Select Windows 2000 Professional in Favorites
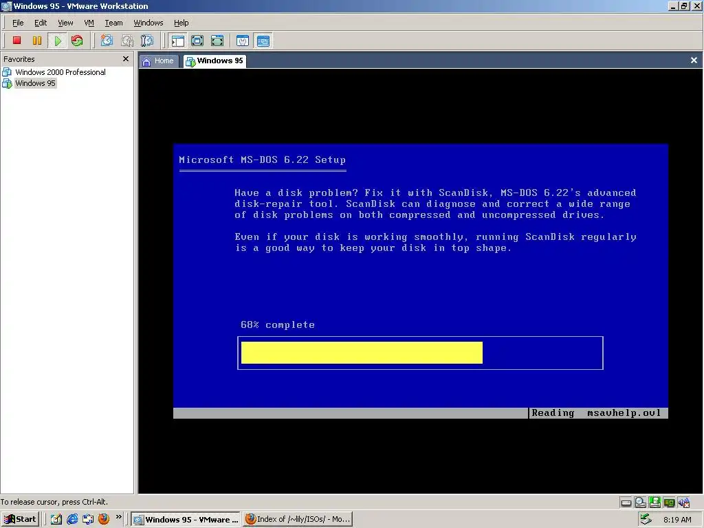704x528 pixels. tap(54, 72)
